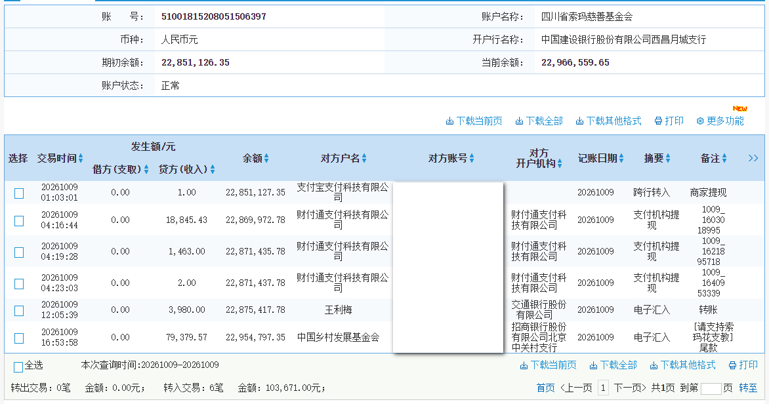
Task: Click the top 下载当前页 download link
Action: 474,121
